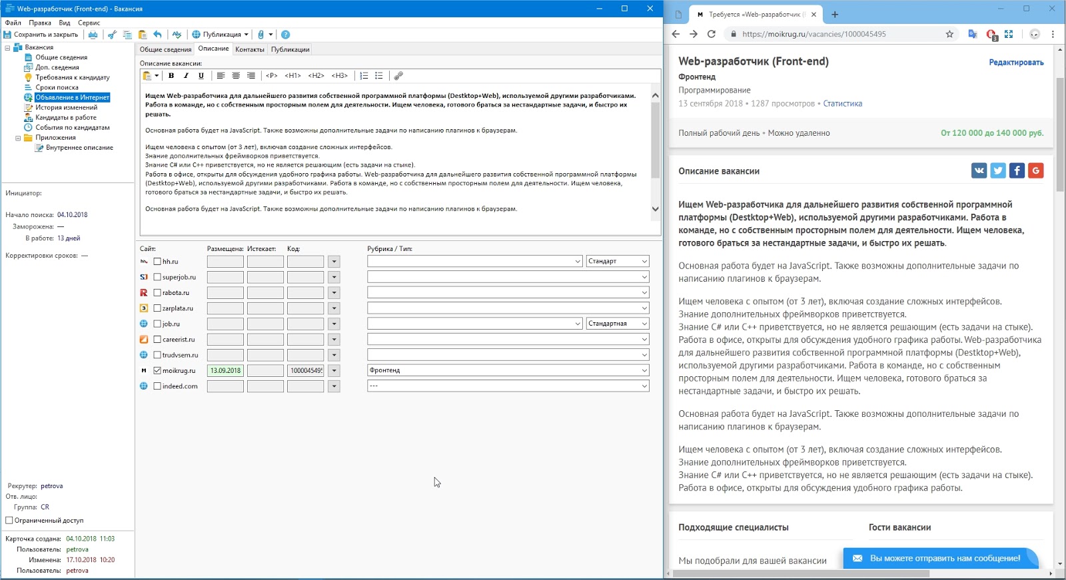This screenshot has height=580, width=1066.
Task: Check the hh.ru site checkbox
Action: click(x=157, y=262)
